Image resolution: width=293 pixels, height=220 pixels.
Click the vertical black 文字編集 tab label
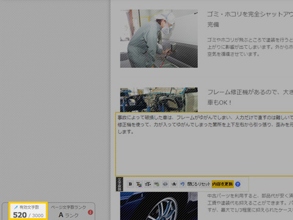point(120,184)
